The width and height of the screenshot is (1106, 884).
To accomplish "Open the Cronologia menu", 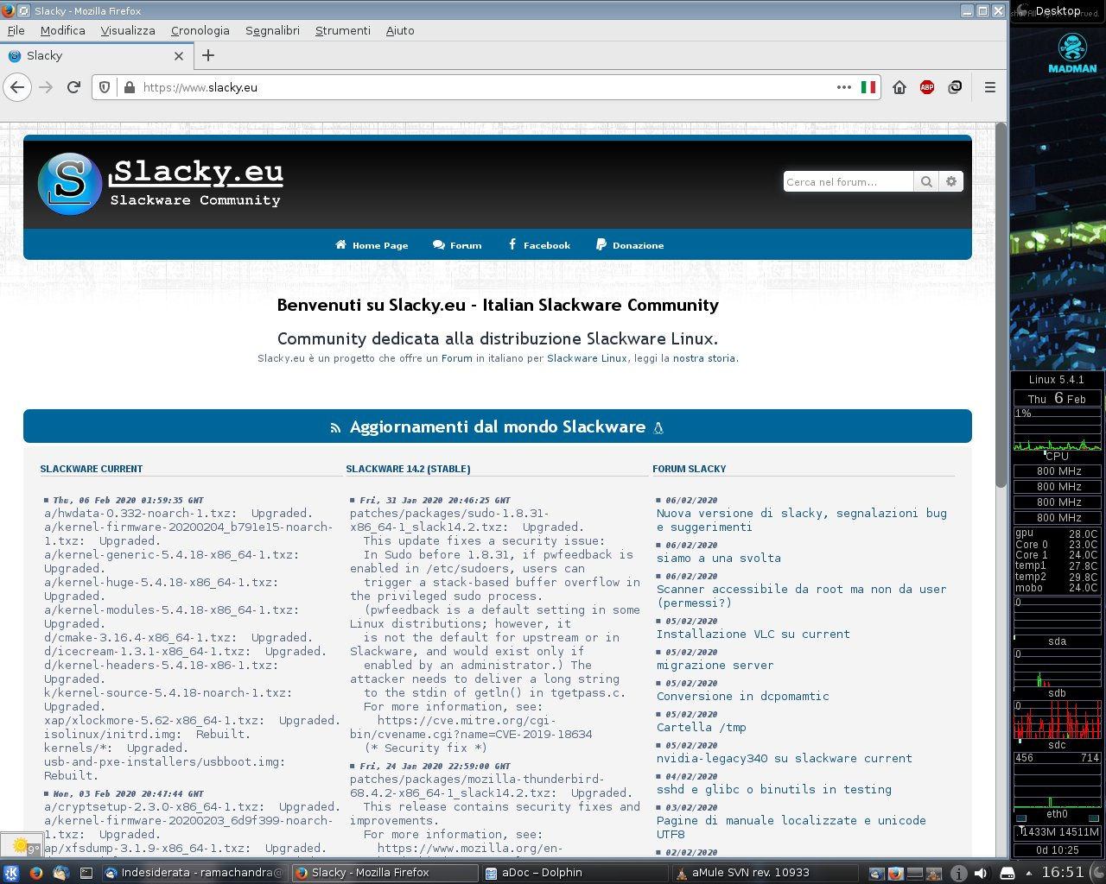I will pos(200,30).
